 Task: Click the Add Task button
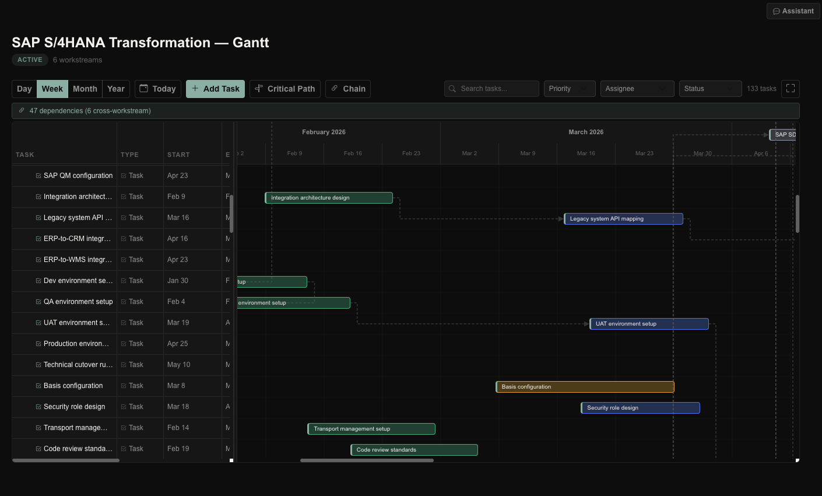215,89
